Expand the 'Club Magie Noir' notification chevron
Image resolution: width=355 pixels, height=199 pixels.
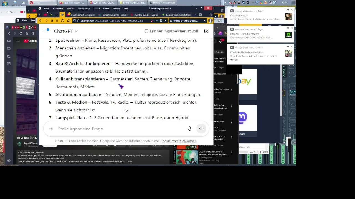point(263,11)
